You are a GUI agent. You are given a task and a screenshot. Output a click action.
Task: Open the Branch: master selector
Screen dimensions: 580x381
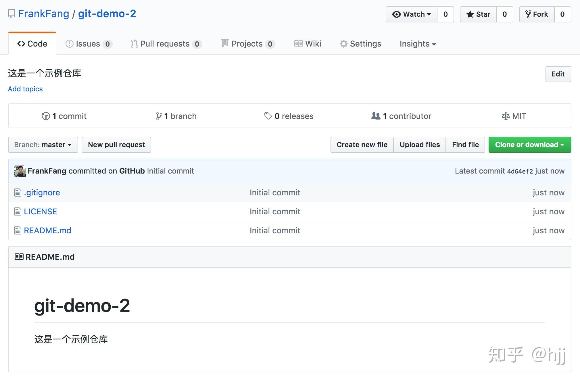pos(43,145)
